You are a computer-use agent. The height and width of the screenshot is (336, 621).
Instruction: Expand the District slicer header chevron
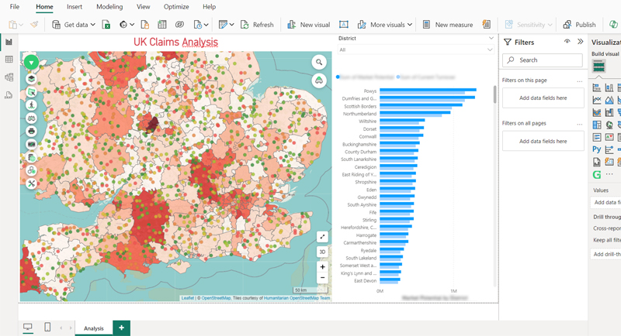pyautogui.click(x=491, y=38)
